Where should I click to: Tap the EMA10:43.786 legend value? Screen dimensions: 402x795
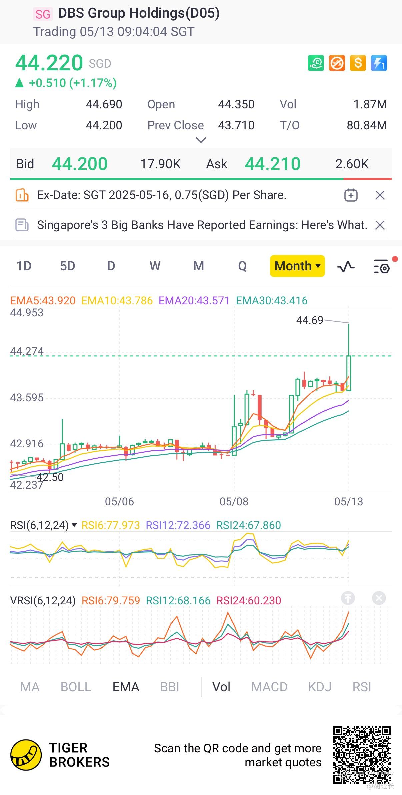[x=117, y=301]
